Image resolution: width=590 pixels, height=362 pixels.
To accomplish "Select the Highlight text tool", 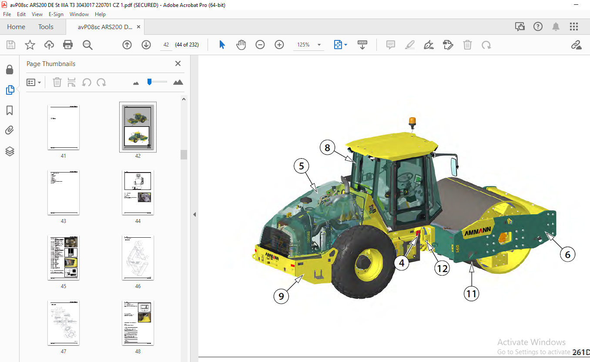I will [410, 45].
